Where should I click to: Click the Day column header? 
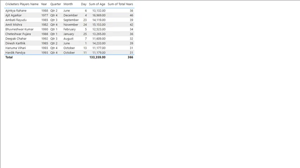tap(83, 4)
